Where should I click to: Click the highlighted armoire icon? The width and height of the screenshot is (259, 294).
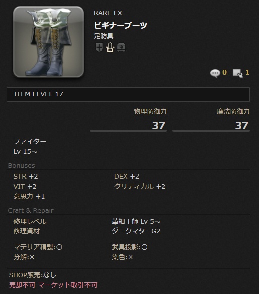click(x=110, y=47)
